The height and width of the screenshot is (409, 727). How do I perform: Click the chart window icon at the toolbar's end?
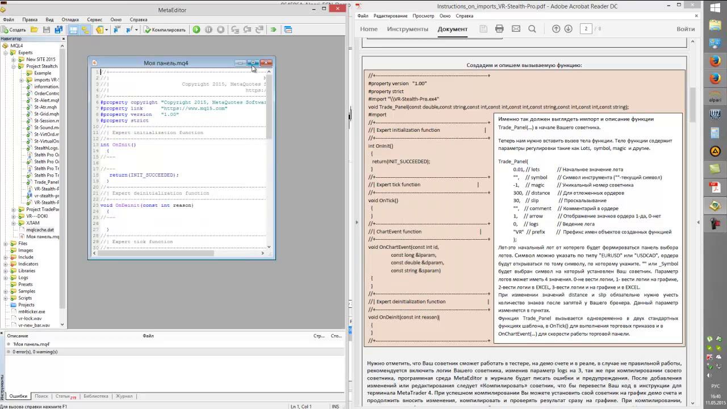(288, 30)
